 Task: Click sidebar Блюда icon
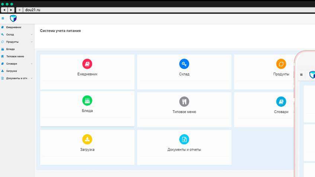[2, 49]
